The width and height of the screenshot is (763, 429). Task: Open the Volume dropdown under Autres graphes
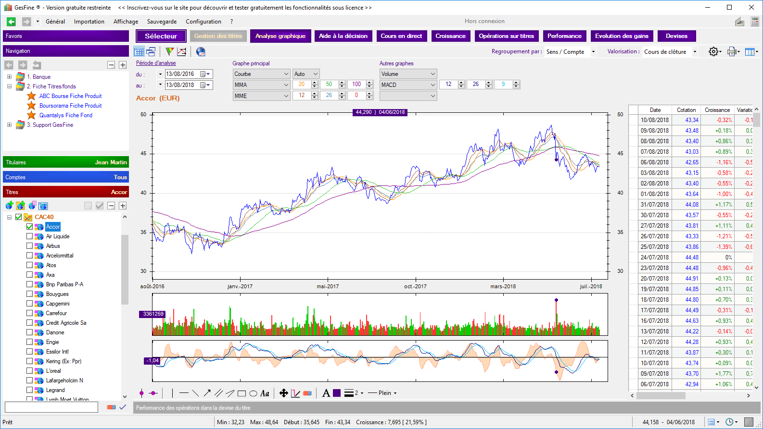click(408, 74)
